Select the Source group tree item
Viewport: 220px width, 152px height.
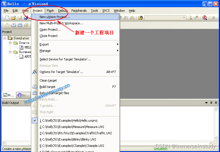[x=24, y=43]
